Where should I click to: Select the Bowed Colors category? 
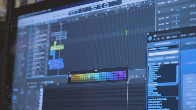tap(153, 71)
